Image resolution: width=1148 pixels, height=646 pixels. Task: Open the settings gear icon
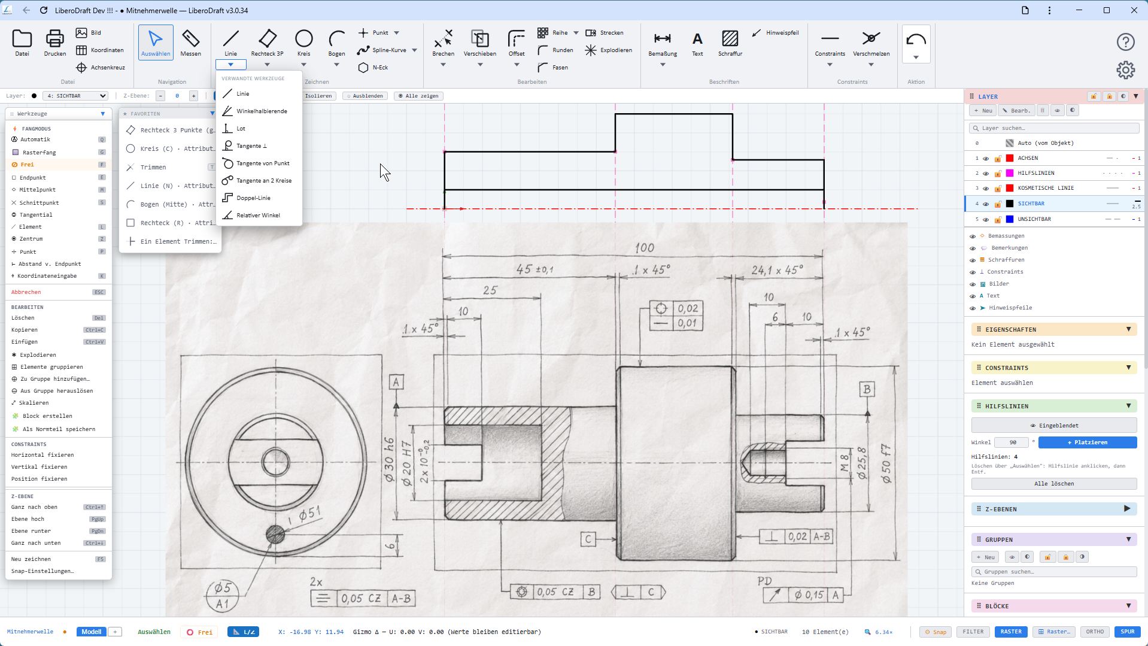tap(1125, 70)
